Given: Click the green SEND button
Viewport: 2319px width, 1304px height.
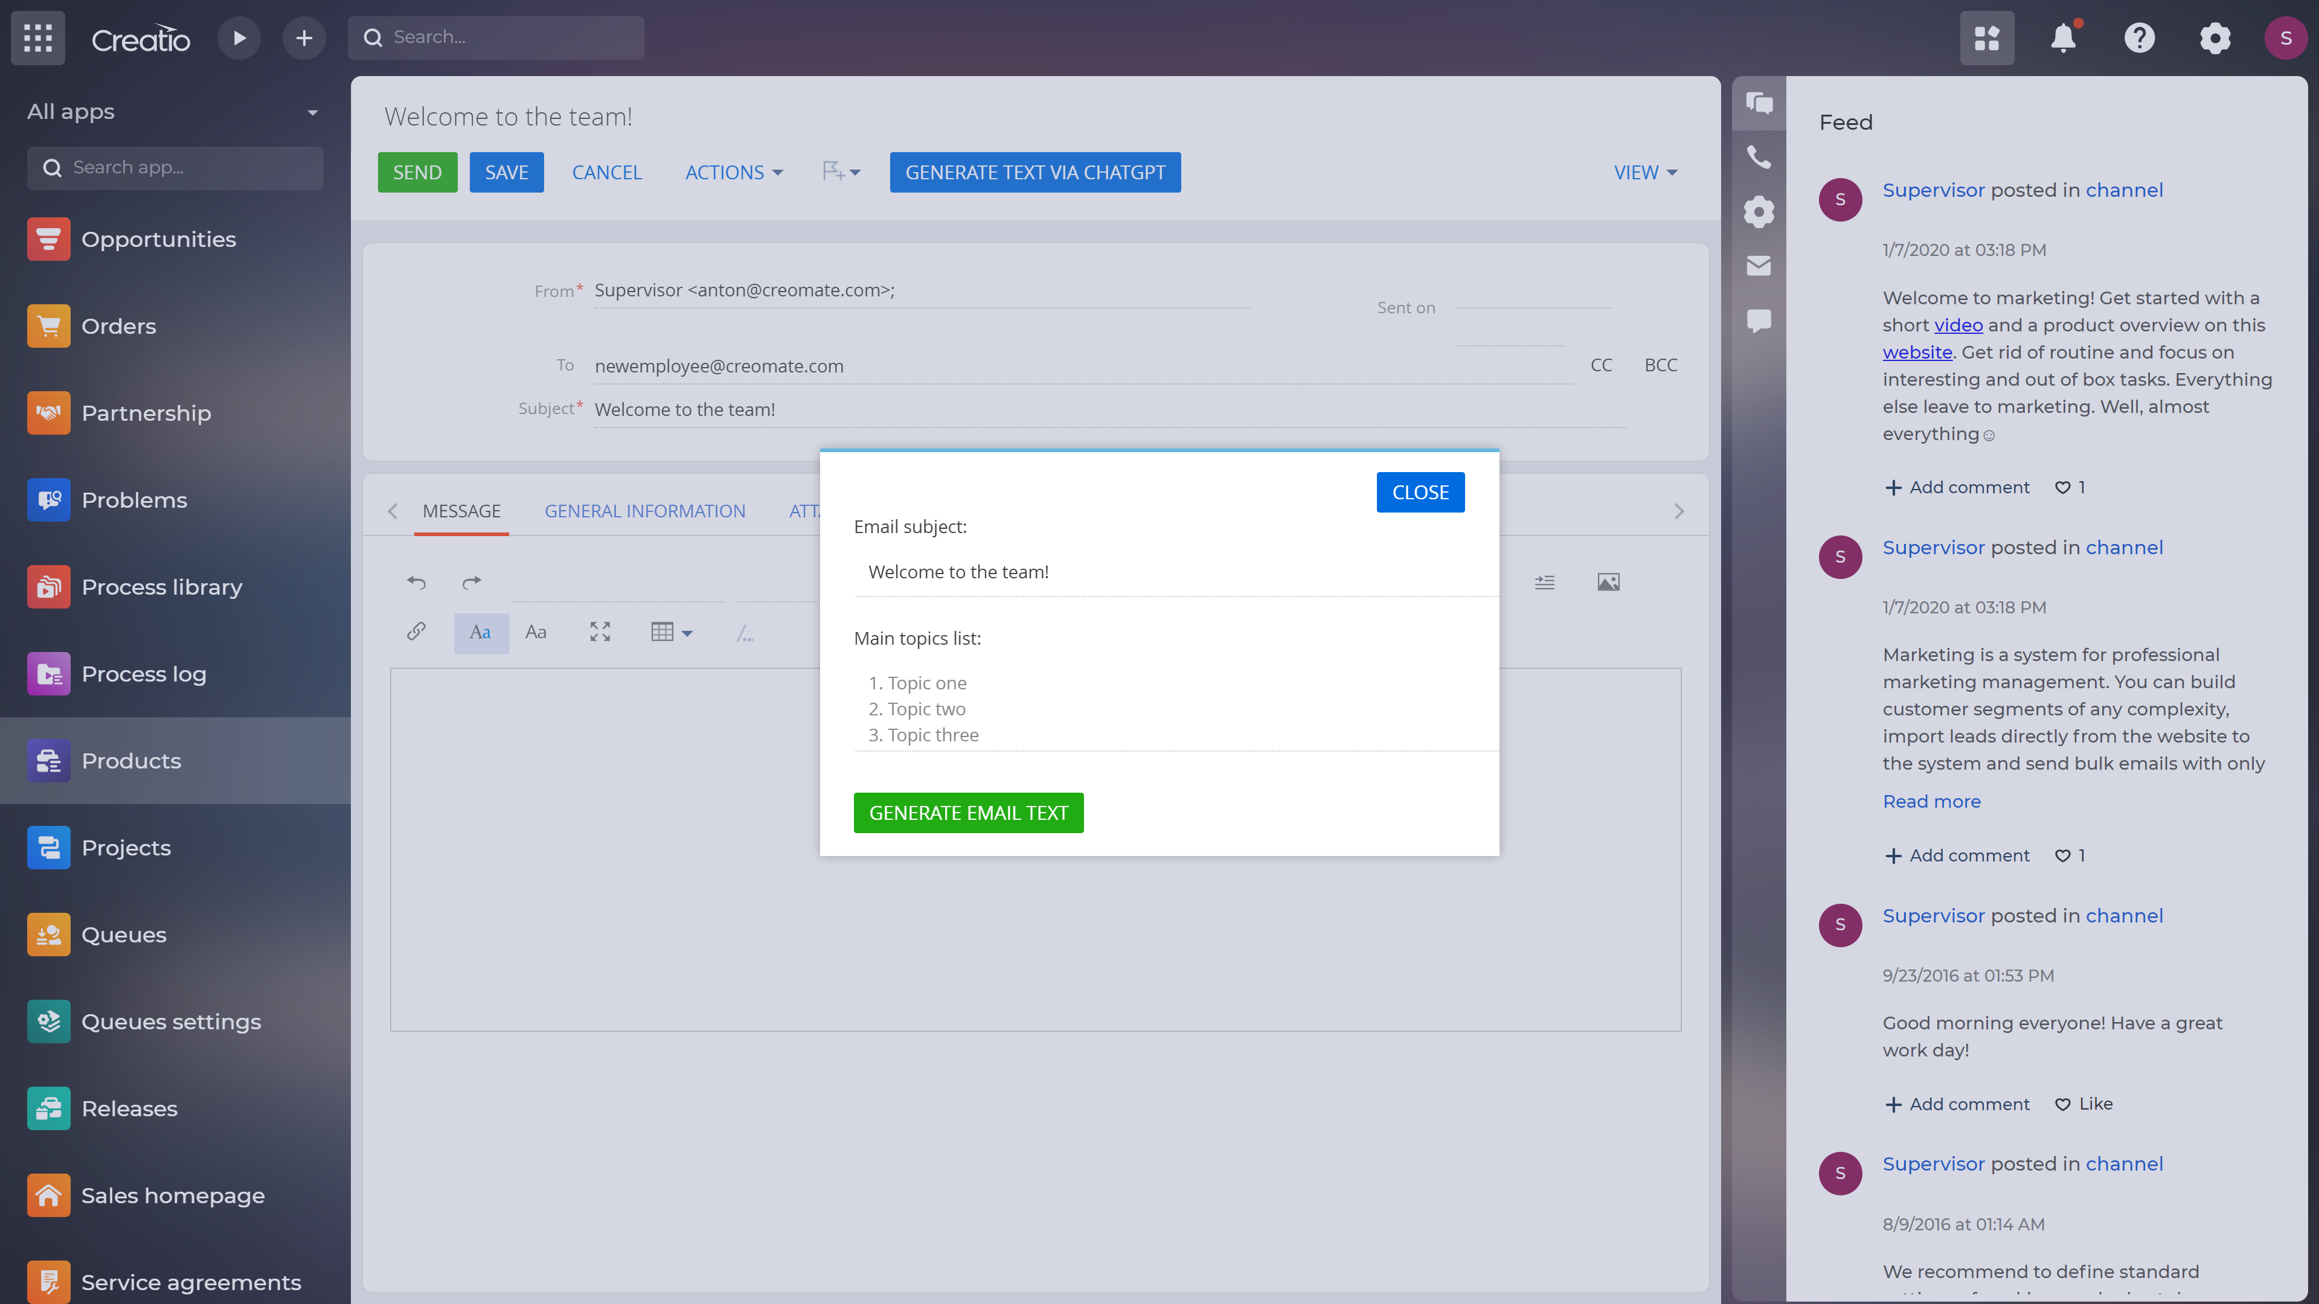Looking at the screenshot, I should point(417,172).
